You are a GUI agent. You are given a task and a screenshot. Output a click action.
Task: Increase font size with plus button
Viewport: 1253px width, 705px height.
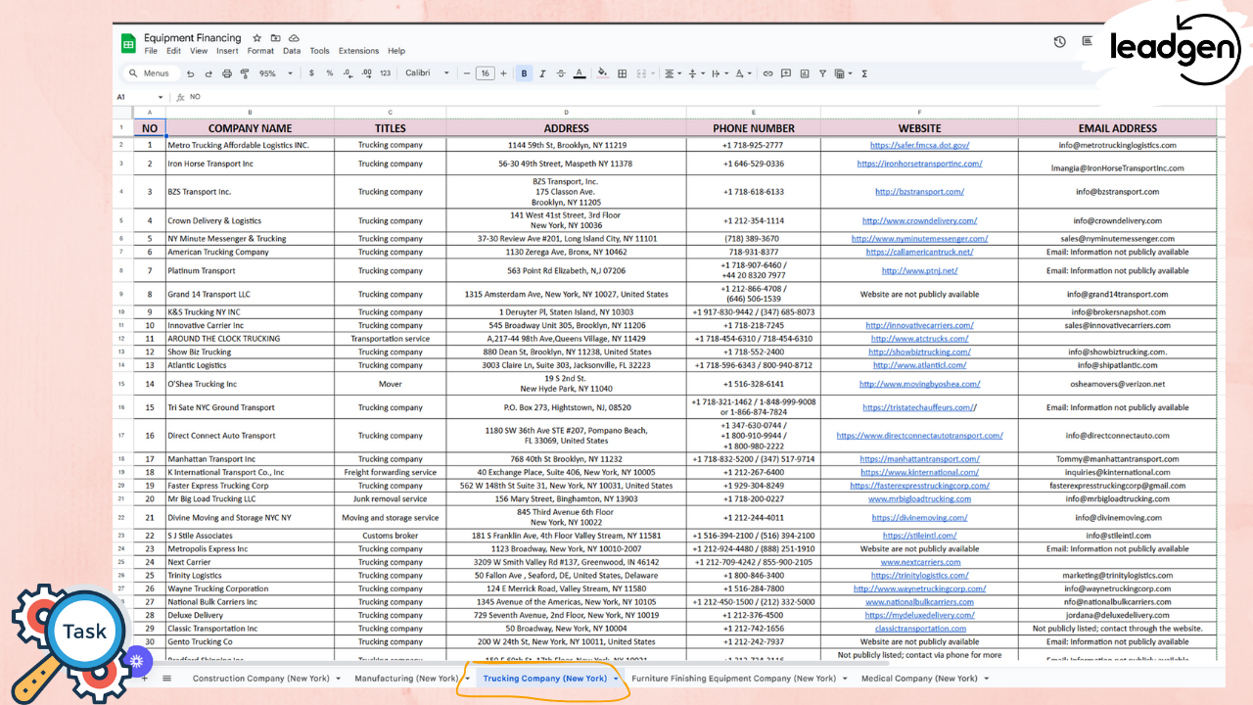tap(503, 73)
